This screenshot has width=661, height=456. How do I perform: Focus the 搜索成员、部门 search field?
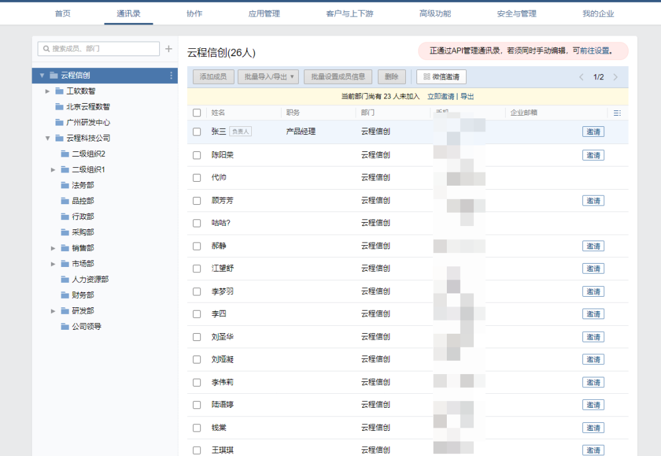pos(98,49)
